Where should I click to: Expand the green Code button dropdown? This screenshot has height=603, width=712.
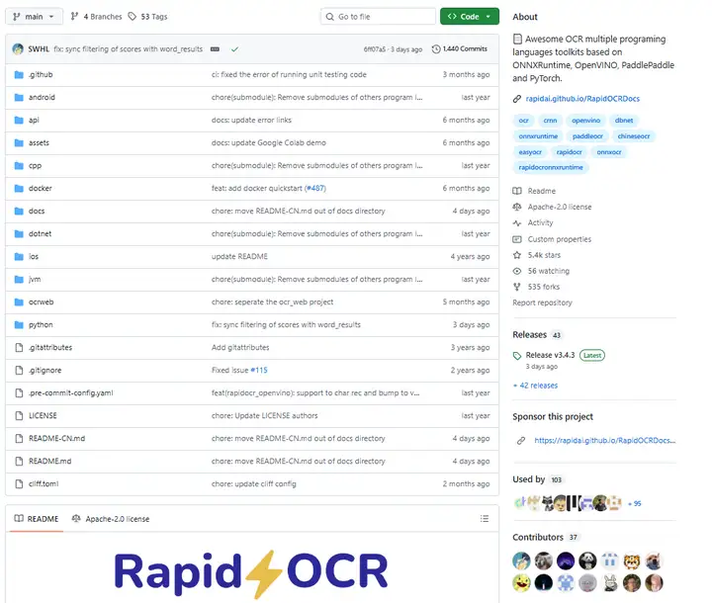coord(469,17)
